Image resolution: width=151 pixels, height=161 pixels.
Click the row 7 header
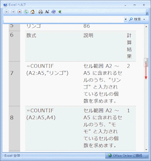[14, 84]
